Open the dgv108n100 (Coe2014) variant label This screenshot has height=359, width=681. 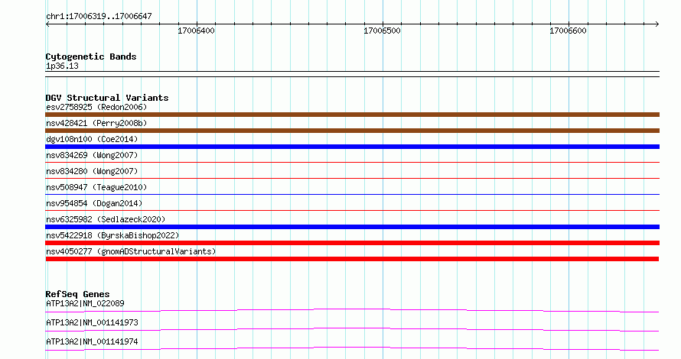[x=92, y=139]
